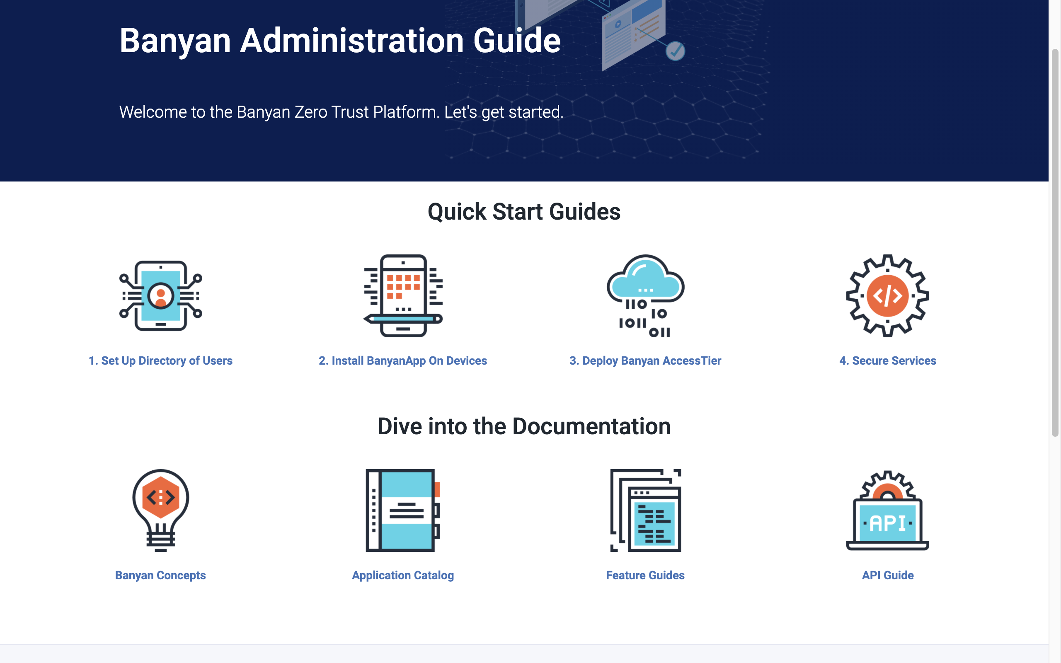The width and height of the screenshot is (1061, 663).
Task: Open '4. Secure Services' link
Action: [x=887, y=361]
